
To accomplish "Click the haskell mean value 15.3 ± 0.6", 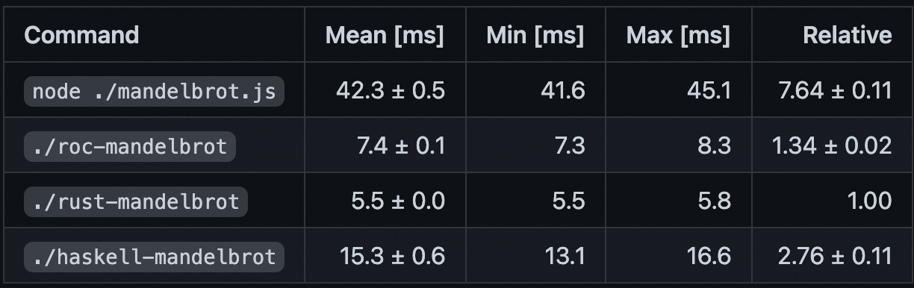I will [x=392, y=257].
